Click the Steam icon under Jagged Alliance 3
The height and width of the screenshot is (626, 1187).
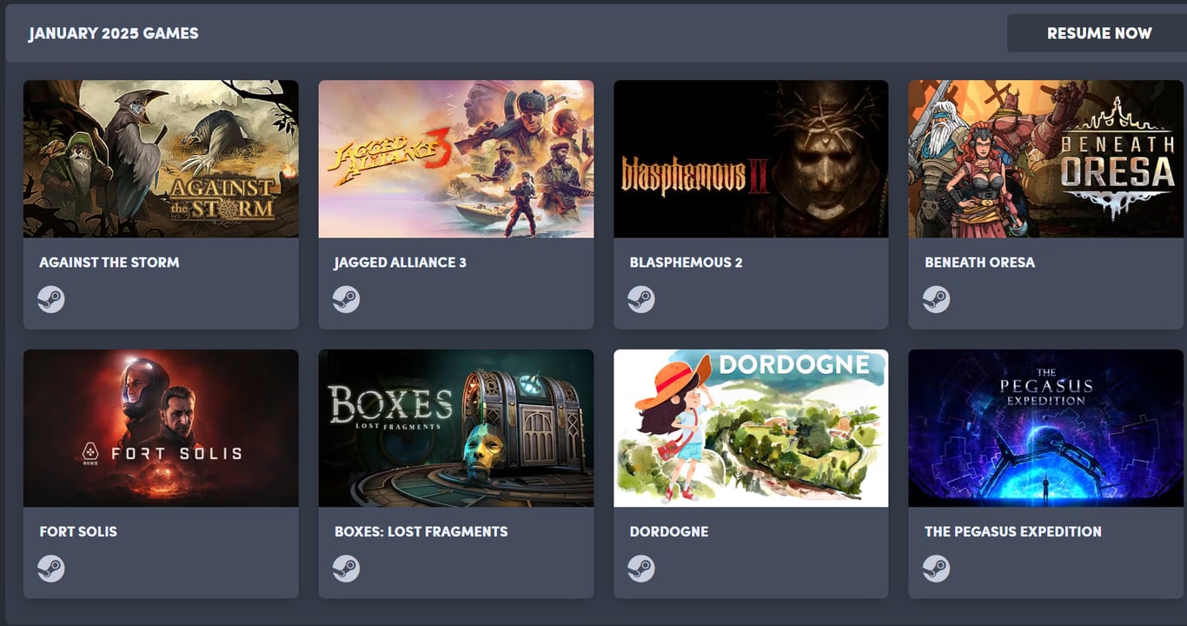pyautogui.click(x=346, y=300)
